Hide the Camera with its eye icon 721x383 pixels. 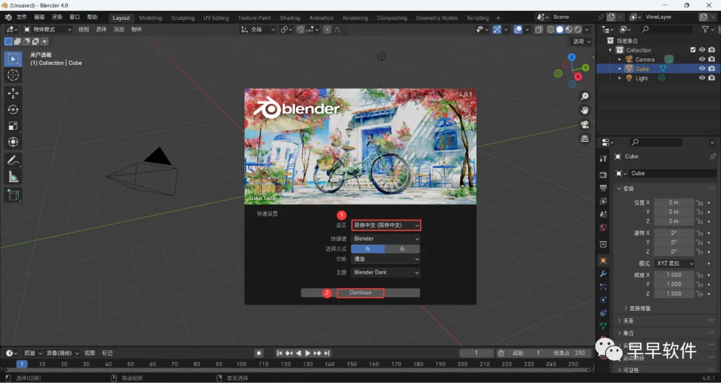[702, 59]
